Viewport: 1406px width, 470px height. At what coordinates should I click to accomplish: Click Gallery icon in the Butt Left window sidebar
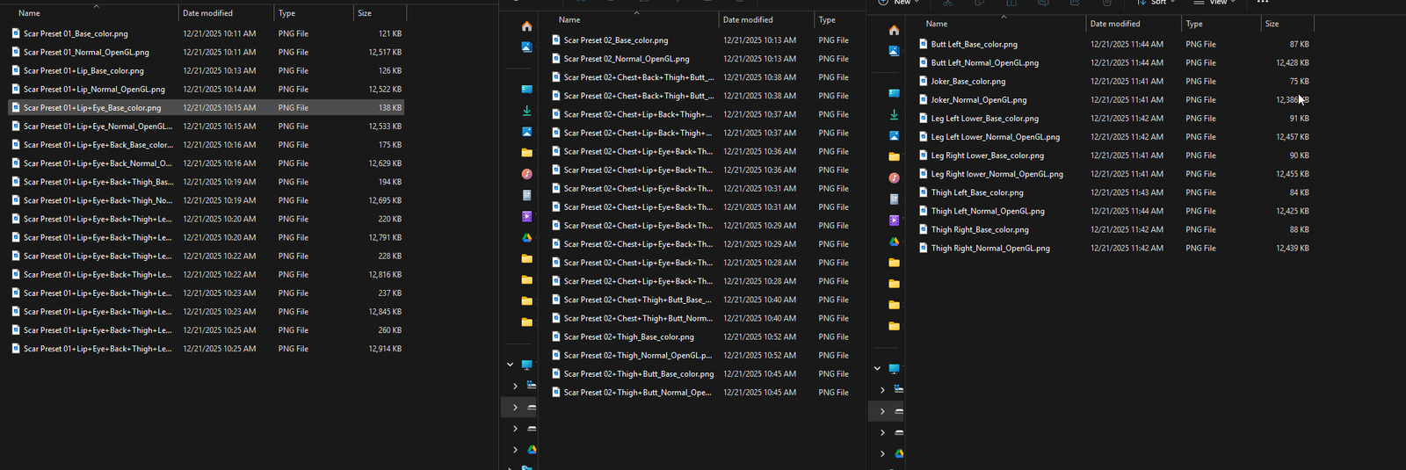click(x=894, y=51)
